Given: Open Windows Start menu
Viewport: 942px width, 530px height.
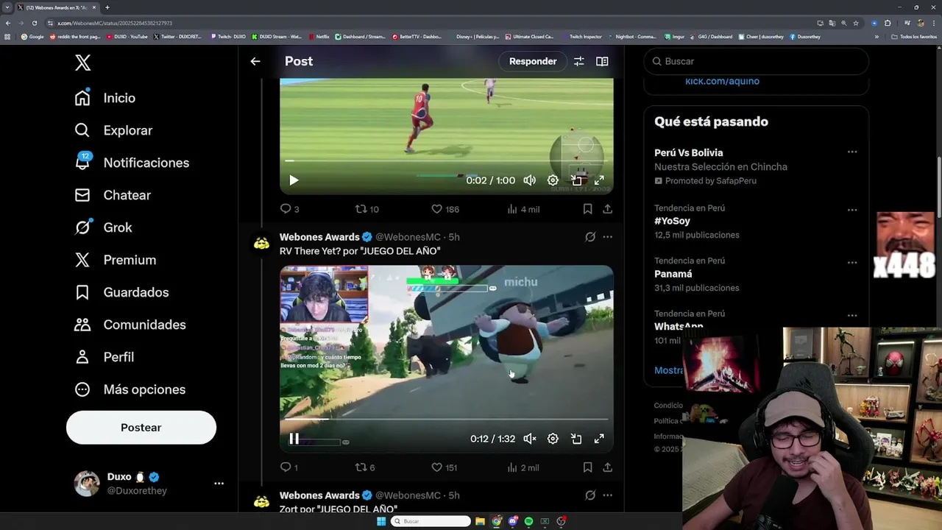Looking at the screenshot, I should (x=380, y=521).
